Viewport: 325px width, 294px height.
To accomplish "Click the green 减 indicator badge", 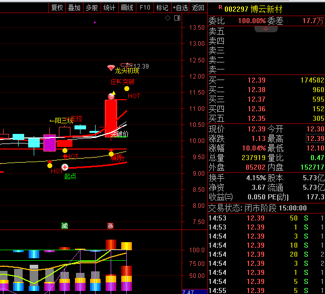I will point(64,226).
